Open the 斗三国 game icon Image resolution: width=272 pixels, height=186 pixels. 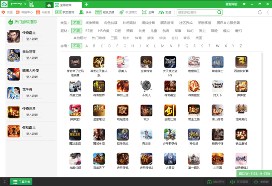click(x=218, y=159)
